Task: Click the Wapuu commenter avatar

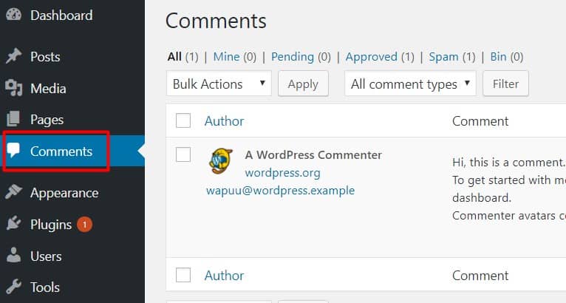Action: (221, 161)
